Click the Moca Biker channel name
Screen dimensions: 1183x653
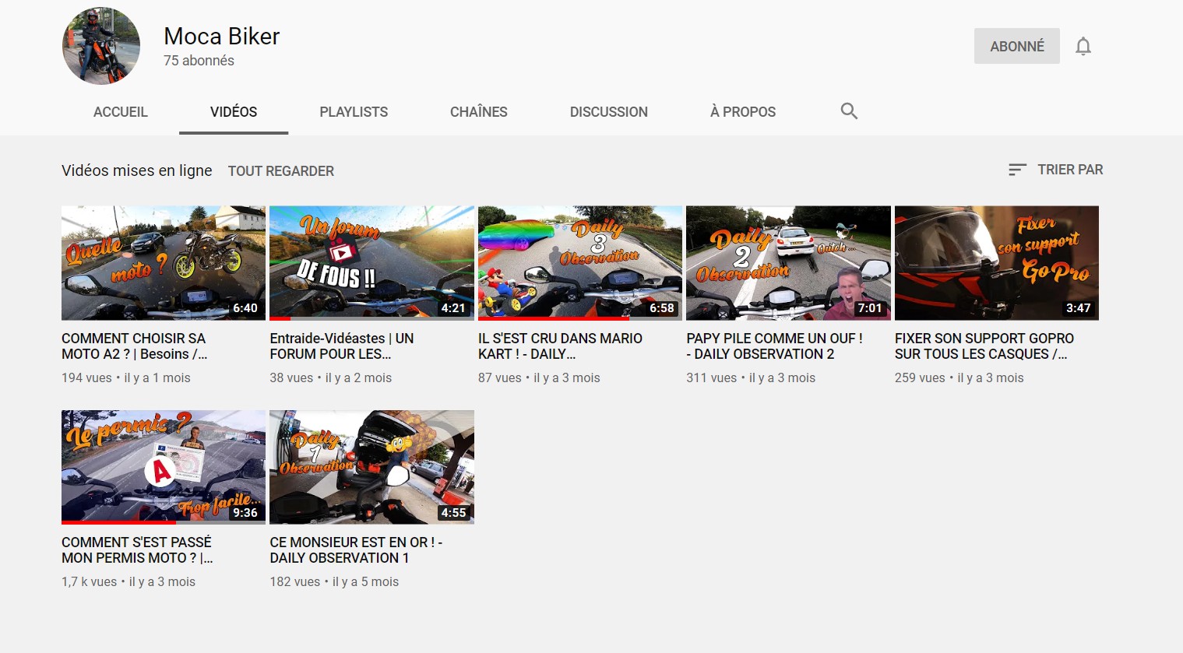point(222,37)
